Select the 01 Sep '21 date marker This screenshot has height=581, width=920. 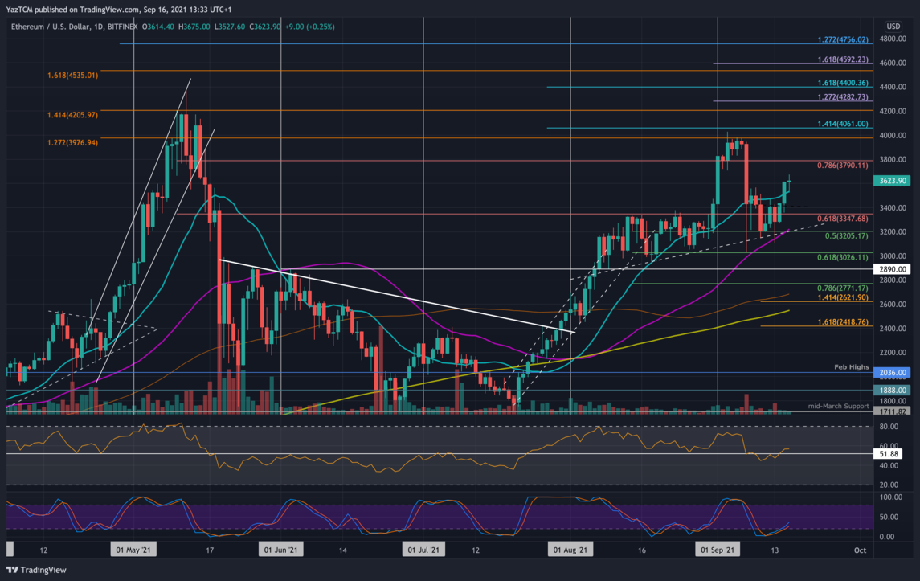coord(717,550)
